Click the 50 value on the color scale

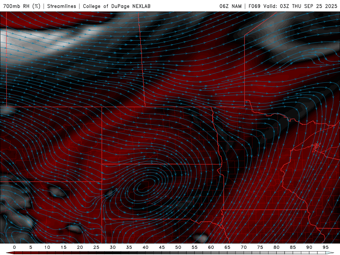[x=178, y=247]
